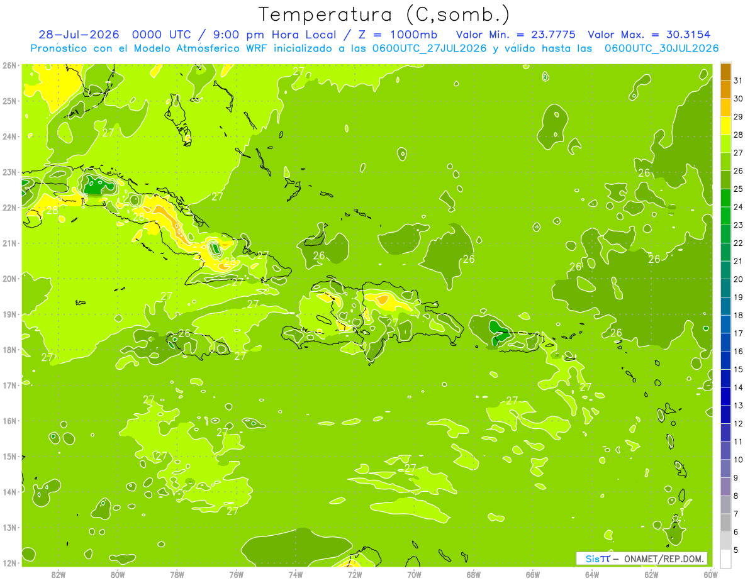The height and width of the screenshot is (583, 755).
Task: Select the purple color bar segment between 8 and 9
Action: click(725, 487)
